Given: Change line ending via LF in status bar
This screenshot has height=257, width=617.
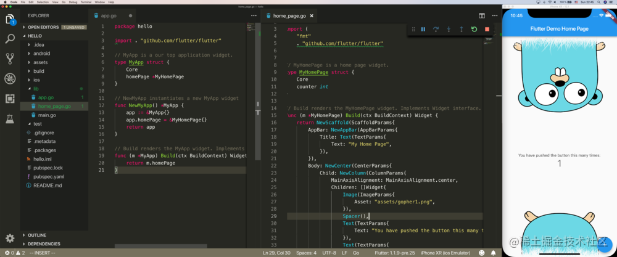Looking at the screenshot, I should pyautogui.click(x=344, y=253).
